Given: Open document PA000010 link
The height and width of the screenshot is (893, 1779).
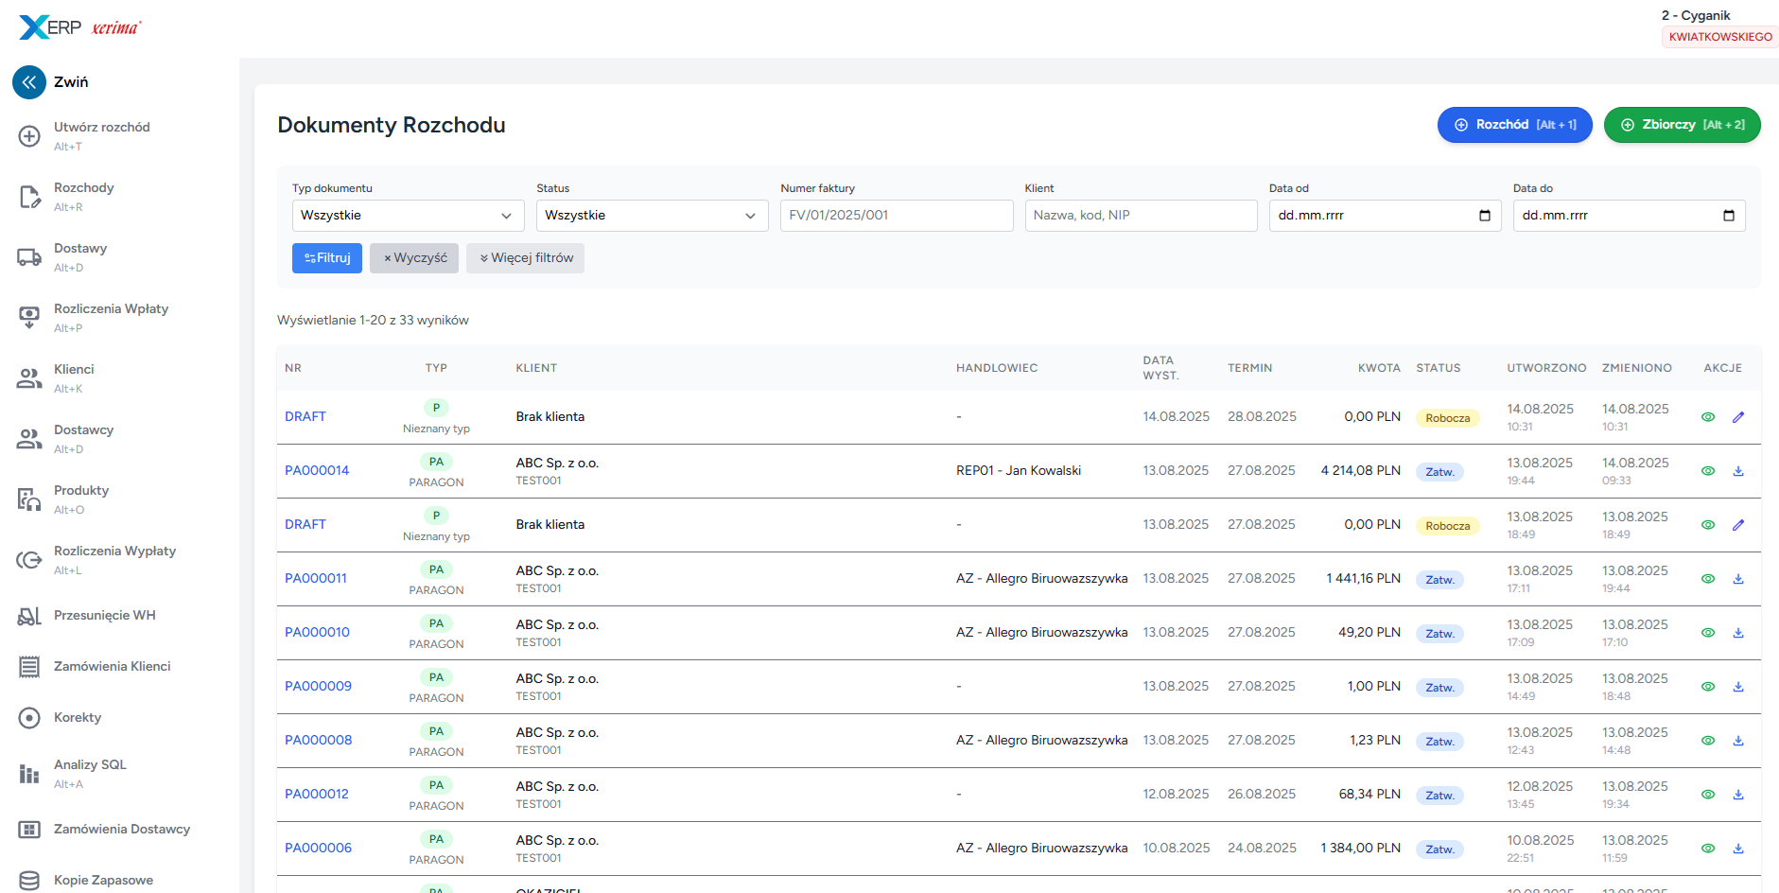Looking at the screenshot, I should (x=317, y=632).
